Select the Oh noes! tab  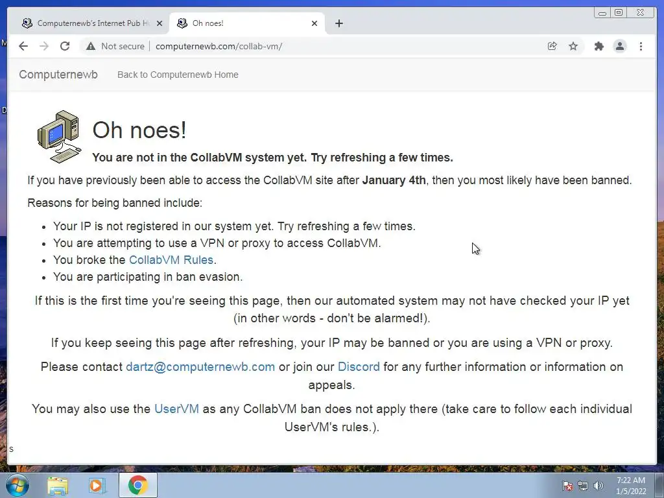pyautogui.click(x=246, y=23)
